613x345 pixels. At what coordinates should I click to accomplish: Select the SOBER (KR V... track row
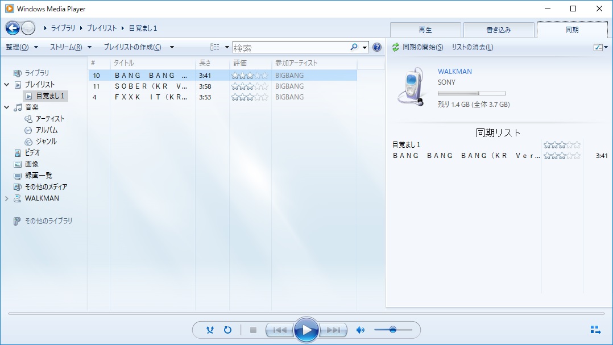click(223, 86)
